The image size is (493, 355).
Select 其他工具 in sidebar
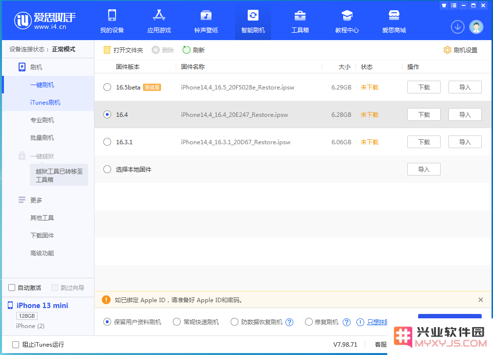tap(42, 218)
